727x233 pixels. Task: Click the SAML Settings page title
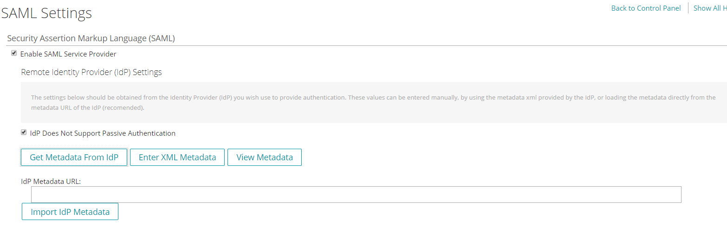coord(46,13)
